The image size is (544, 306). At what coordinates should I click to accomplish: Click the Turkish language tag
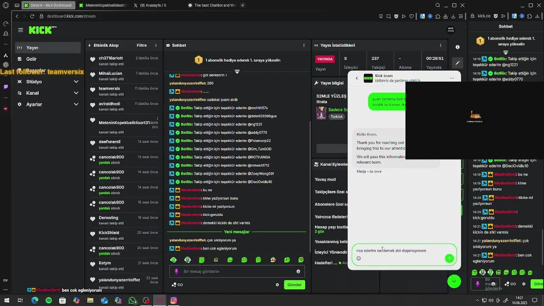coord(337,117)
